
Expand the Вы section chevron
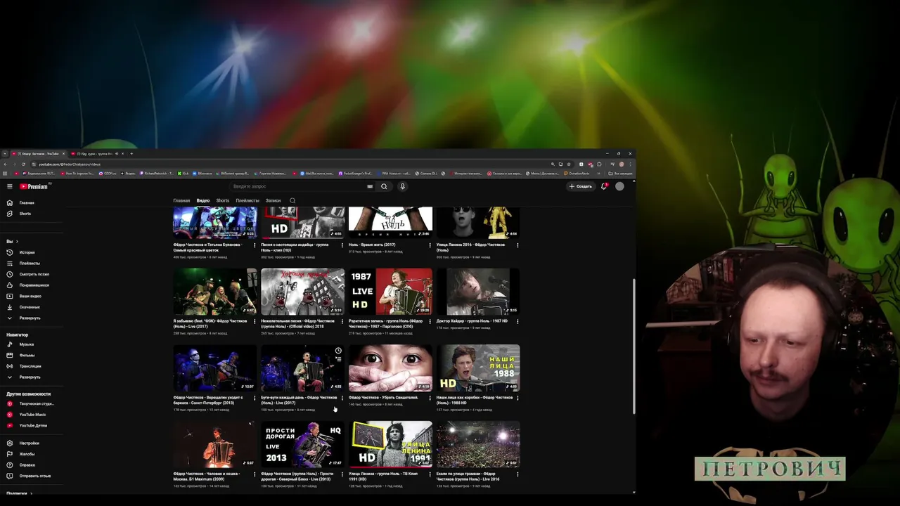pos(17,241)
